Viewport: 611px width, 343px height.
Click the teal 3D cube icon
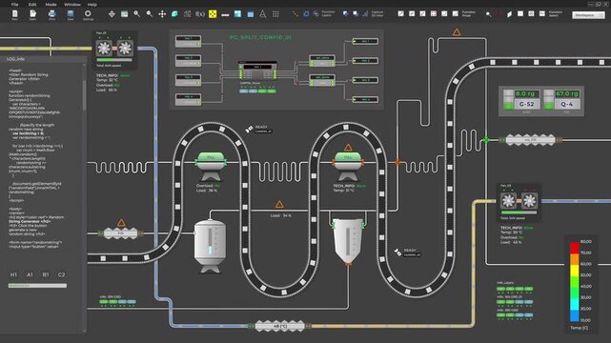tap(174, 14)
